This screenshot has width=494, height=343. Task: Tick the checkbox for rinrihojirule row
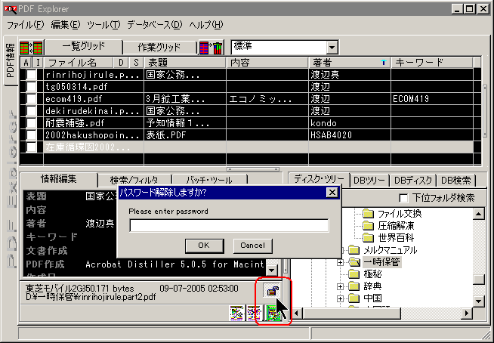coord(32,76)
